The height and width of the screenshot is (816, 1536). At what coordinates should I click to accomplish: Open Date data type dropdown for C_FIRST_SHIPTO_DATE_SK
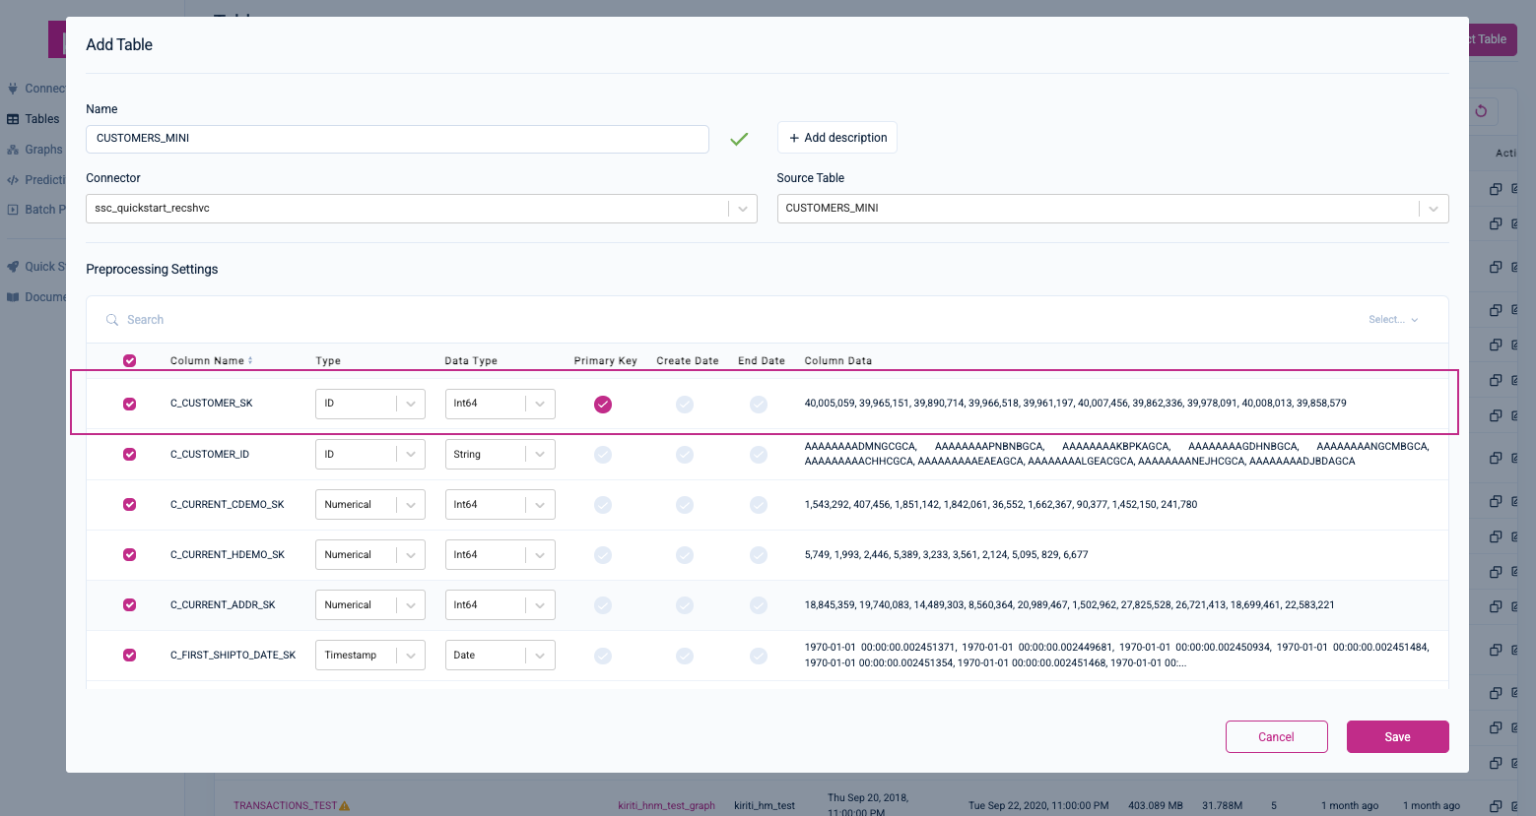point(500,655)
